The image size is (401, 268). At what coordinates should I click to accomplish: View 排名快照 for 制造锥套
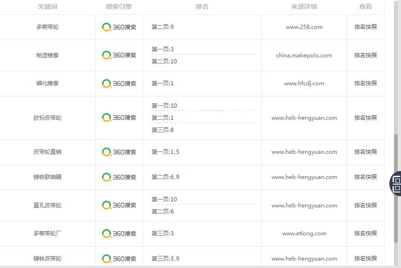click(x=366, y=55)
